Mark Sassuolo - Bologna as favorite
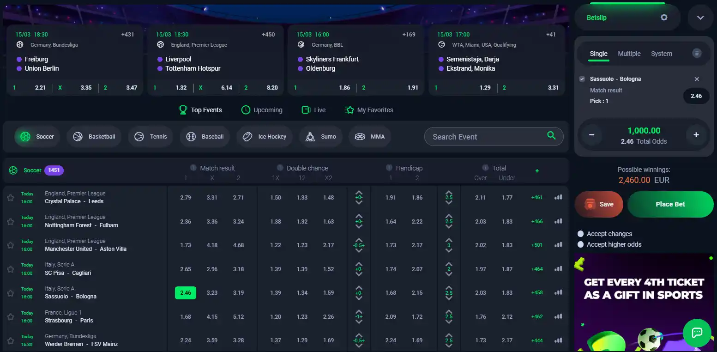The height and width of the screenshot is (352, 717). point(11,293)
